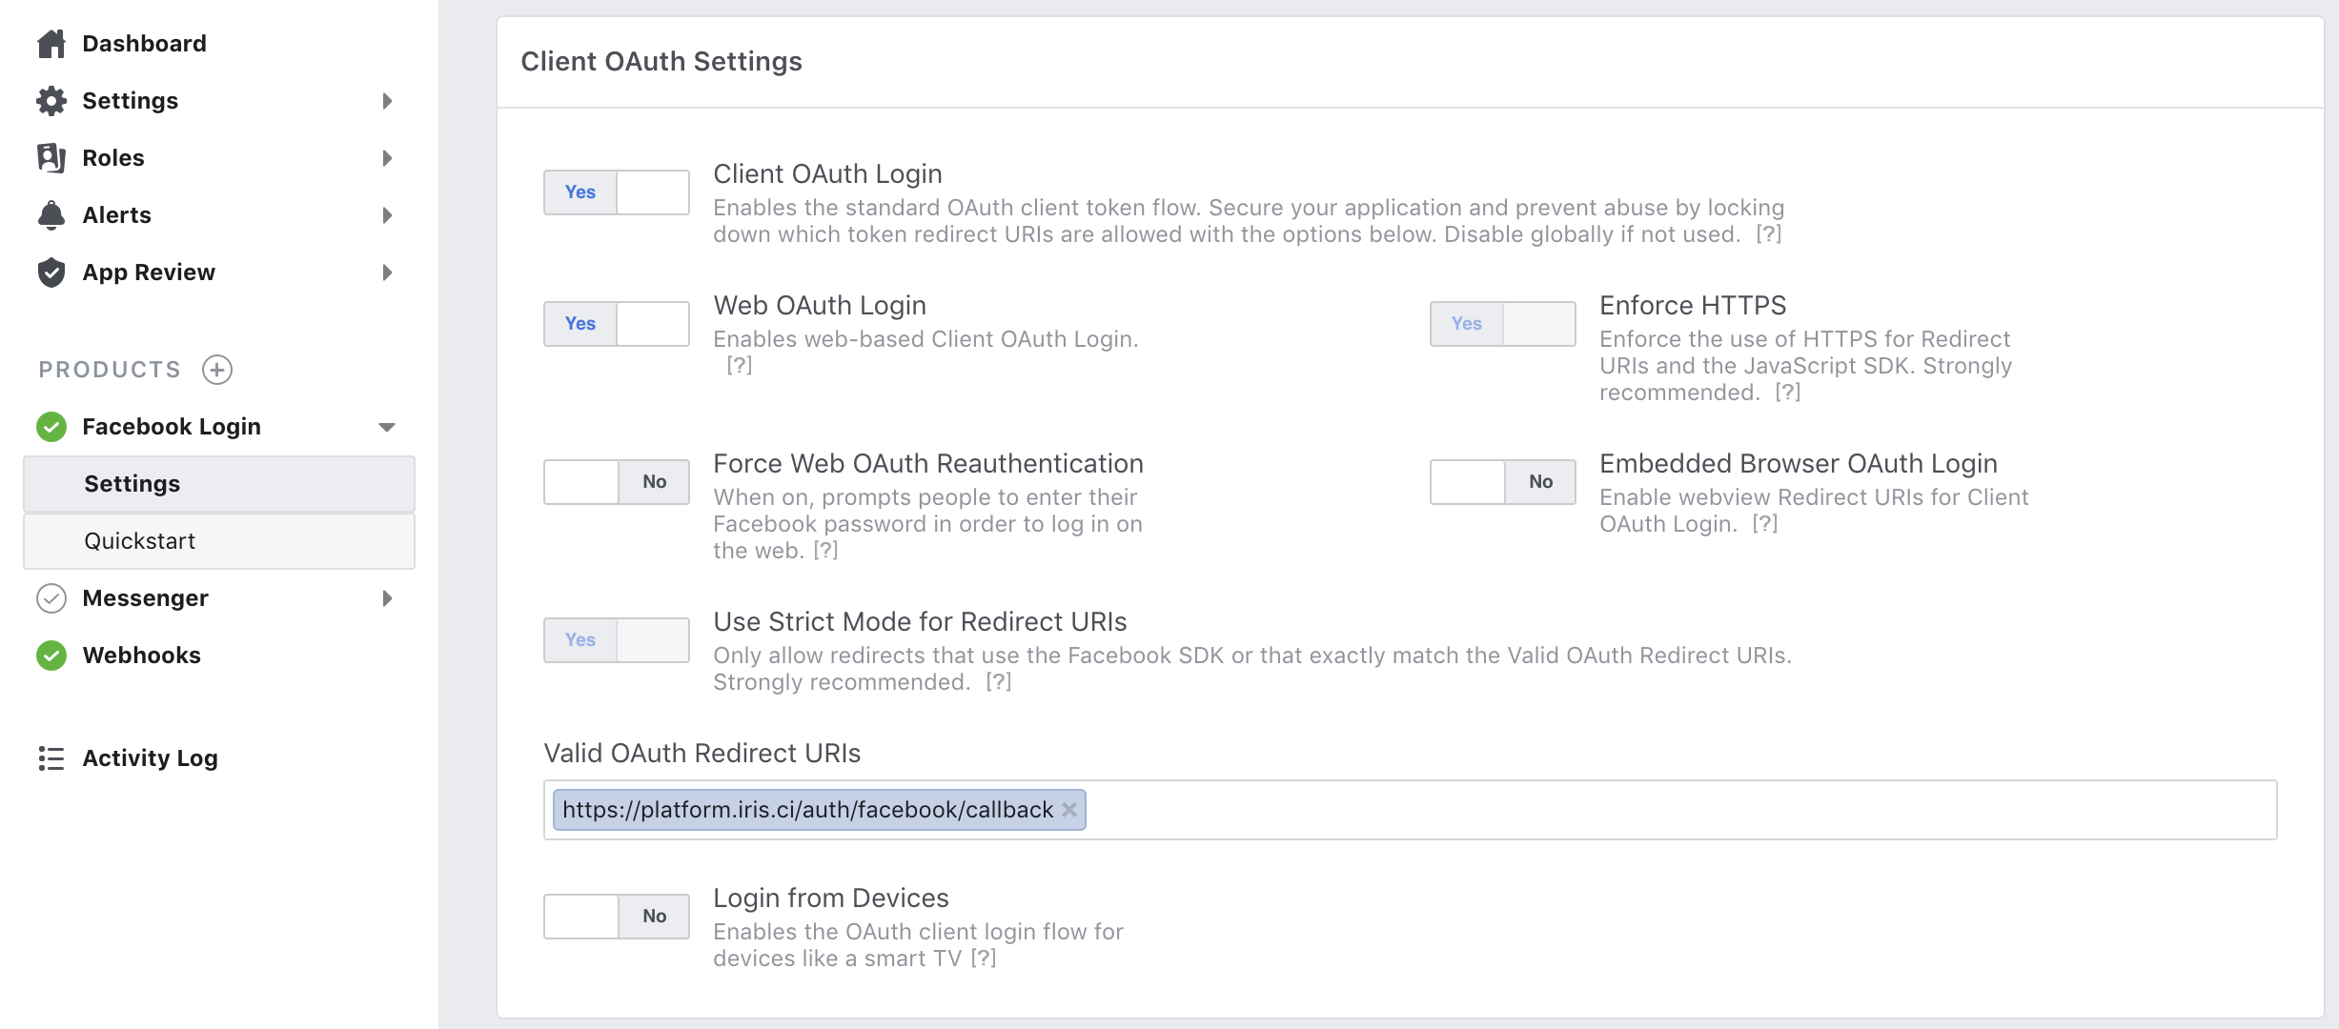
Task: Toggle Embedded Browser OAuth Login switch
Action: click(1503, 482)
